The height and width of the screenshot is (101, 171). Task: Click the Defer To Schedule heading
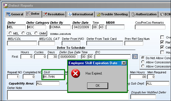coord(71,48)
